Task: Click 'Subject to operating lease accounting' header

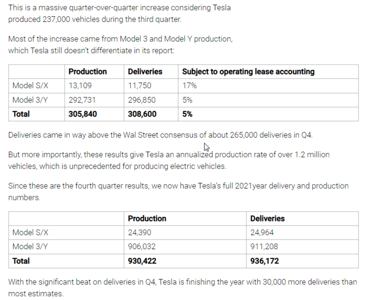Action: point(248,71)
